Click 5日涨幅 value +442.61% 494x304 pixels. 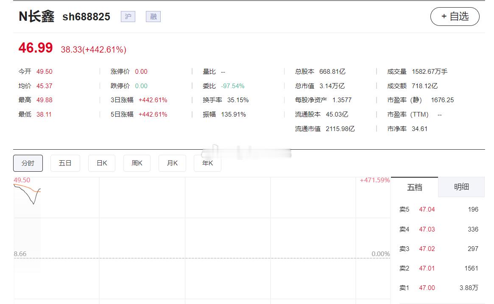(x=153, y=114)
